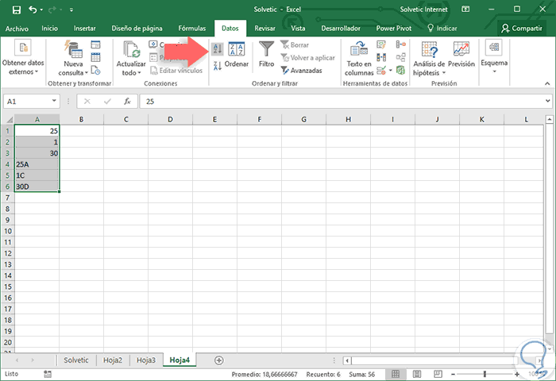Open Avanzadas filter options

(301, 71)
